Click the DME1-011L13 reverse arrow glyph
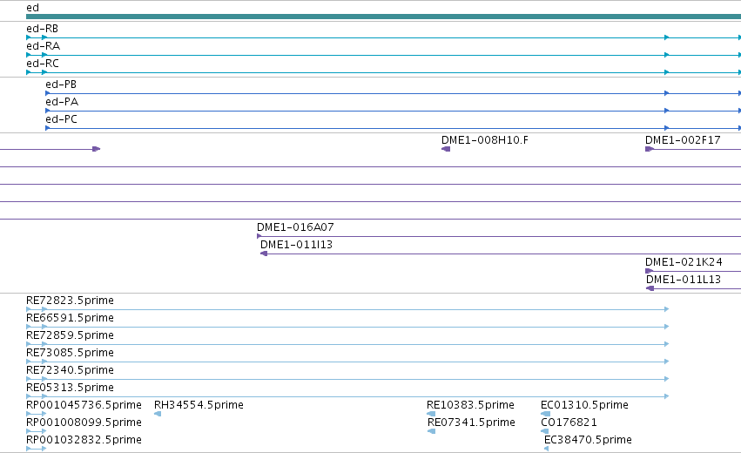Image resolution: width=741 pixels, height=453 pixels. [650, 288]
